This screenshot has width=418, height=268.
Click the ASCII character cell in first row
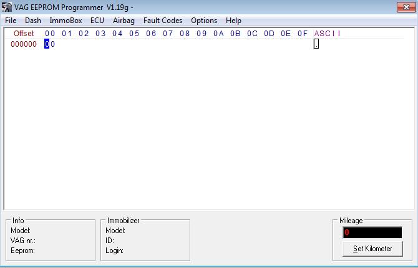coord(316,44)
